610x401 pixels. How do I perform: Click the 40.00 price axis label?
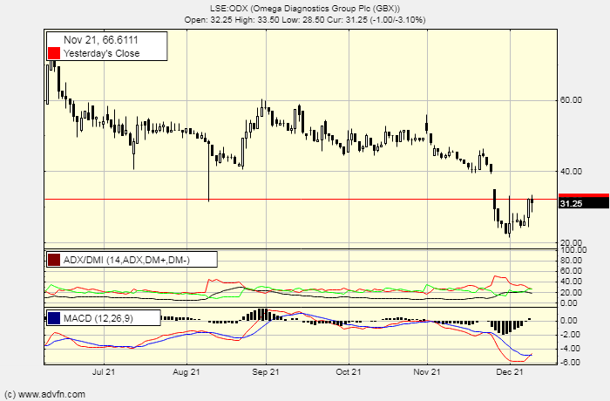[x=571, y=172]
